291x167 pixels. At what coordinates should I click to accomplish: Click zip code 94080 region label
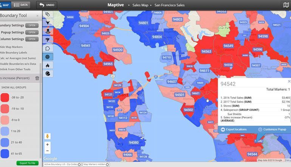tap(134, 142)
